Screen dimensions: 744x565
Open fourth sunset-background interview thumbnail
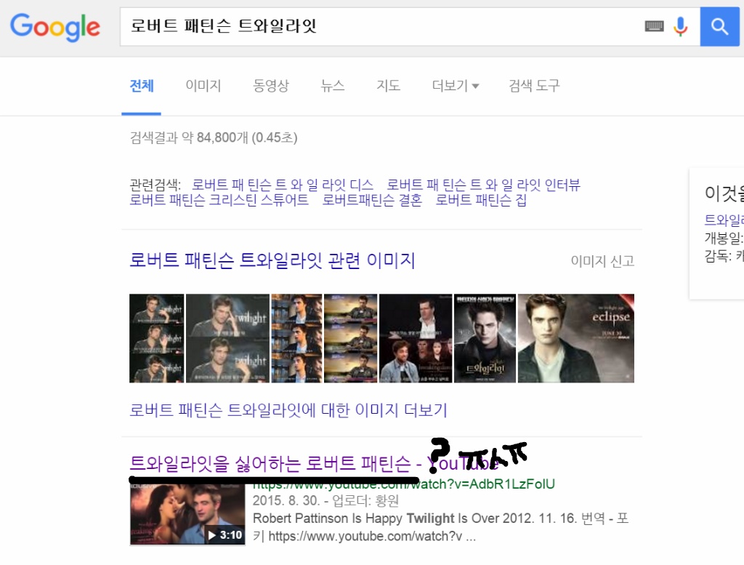tap(351, 338)
